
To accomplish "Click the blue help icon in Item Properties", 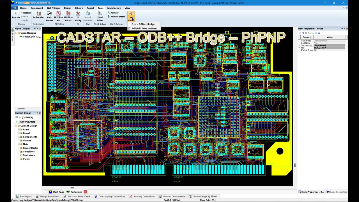I will (x=319, y=33).
